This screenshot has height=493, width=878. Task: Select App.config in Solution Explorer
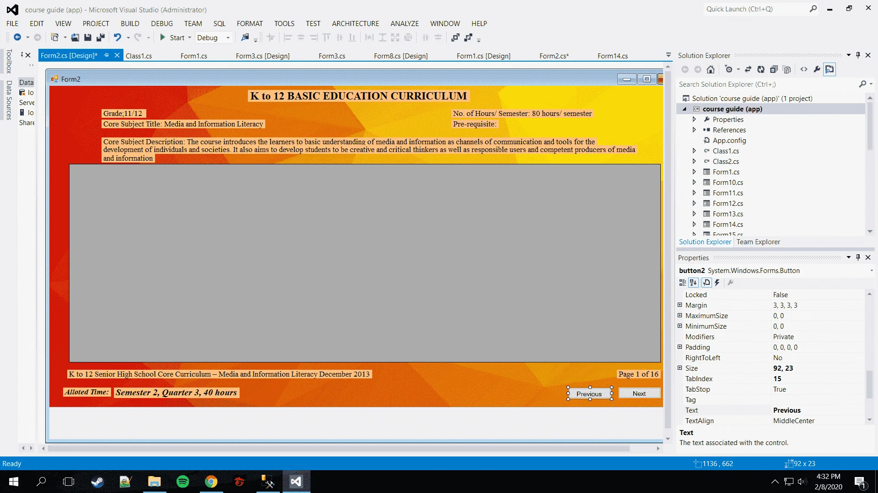729,140
